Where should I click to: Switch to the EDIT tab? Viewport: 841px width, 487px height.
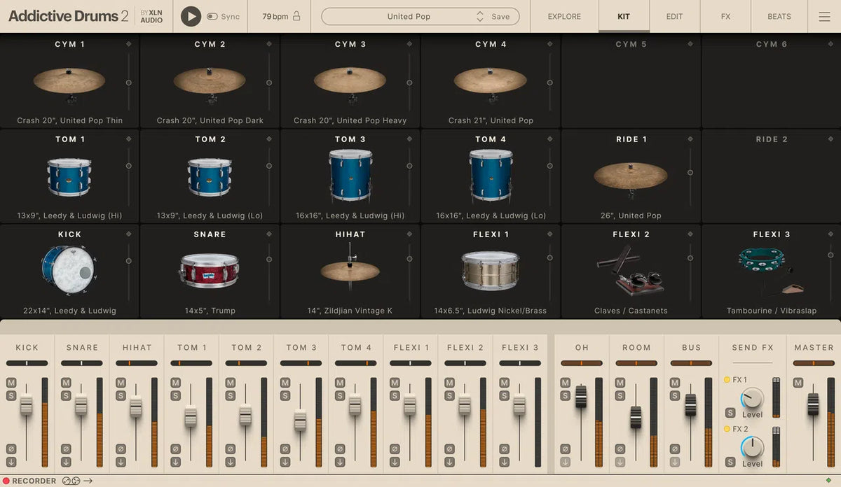pyautogui.click(x=674, y=16)
